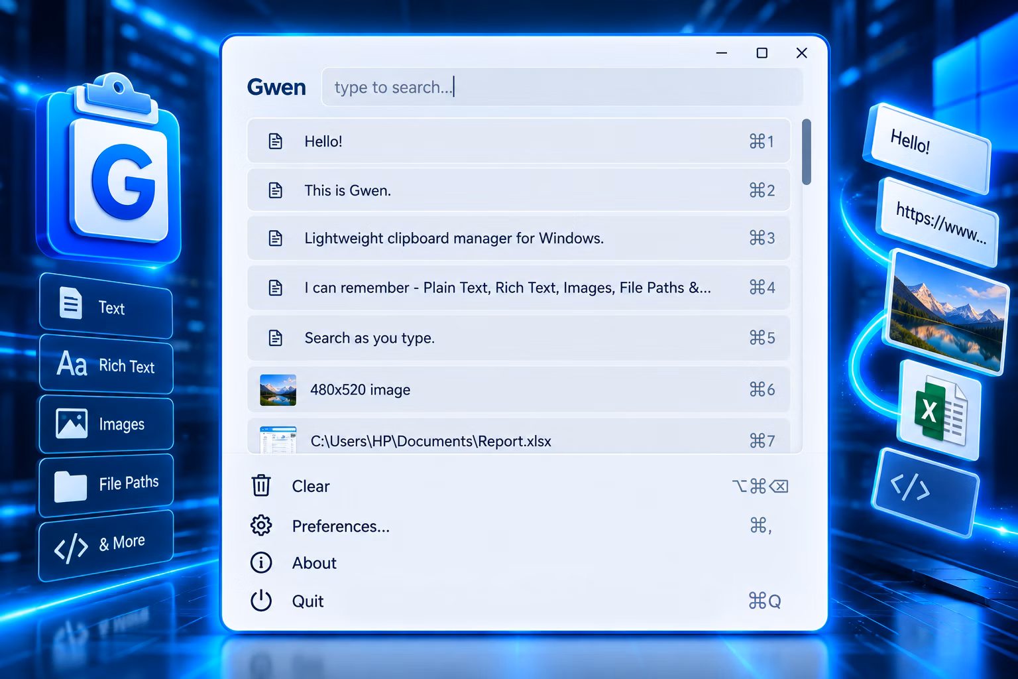
Task: Select the 480x520 image entry
Action: pos(519,389)
